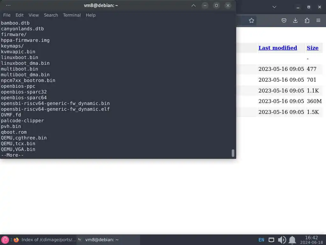Viewport: 326px width, 245px height.
Task: Open the Pocket save icon in Firefox
Action: (284, 20)
